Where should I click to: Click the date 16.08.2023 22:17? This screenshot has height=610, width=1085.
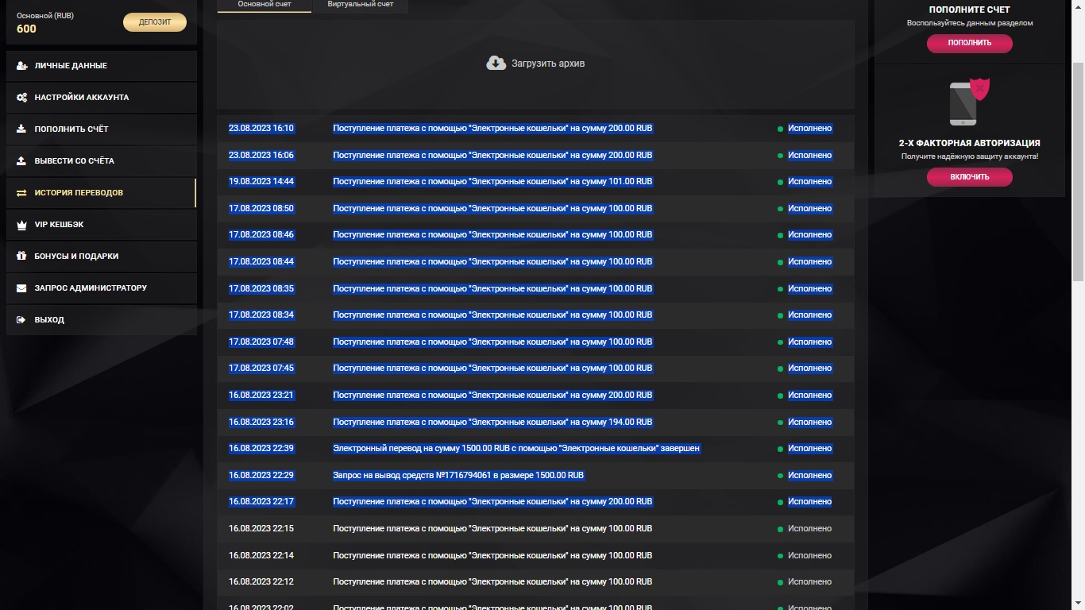point(261,502)
